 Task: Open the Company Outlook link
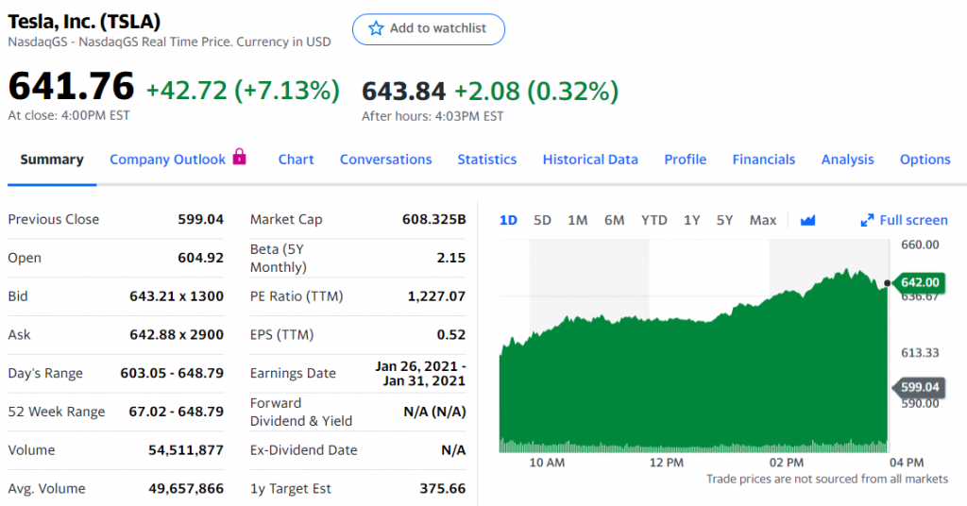pyautogui.click(x=167, y=160)
